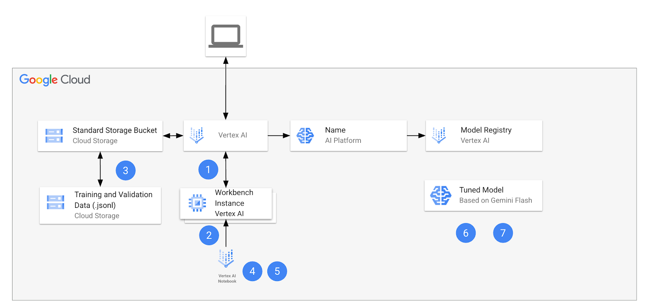Click the Vertex AI text in center card
This screenshot has width=646, height=308.
[x=233, y=135]
